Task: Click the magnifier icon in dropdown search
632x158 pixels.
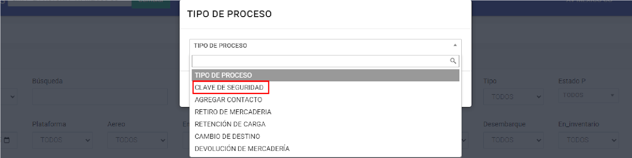Action: tap(453, 61)
